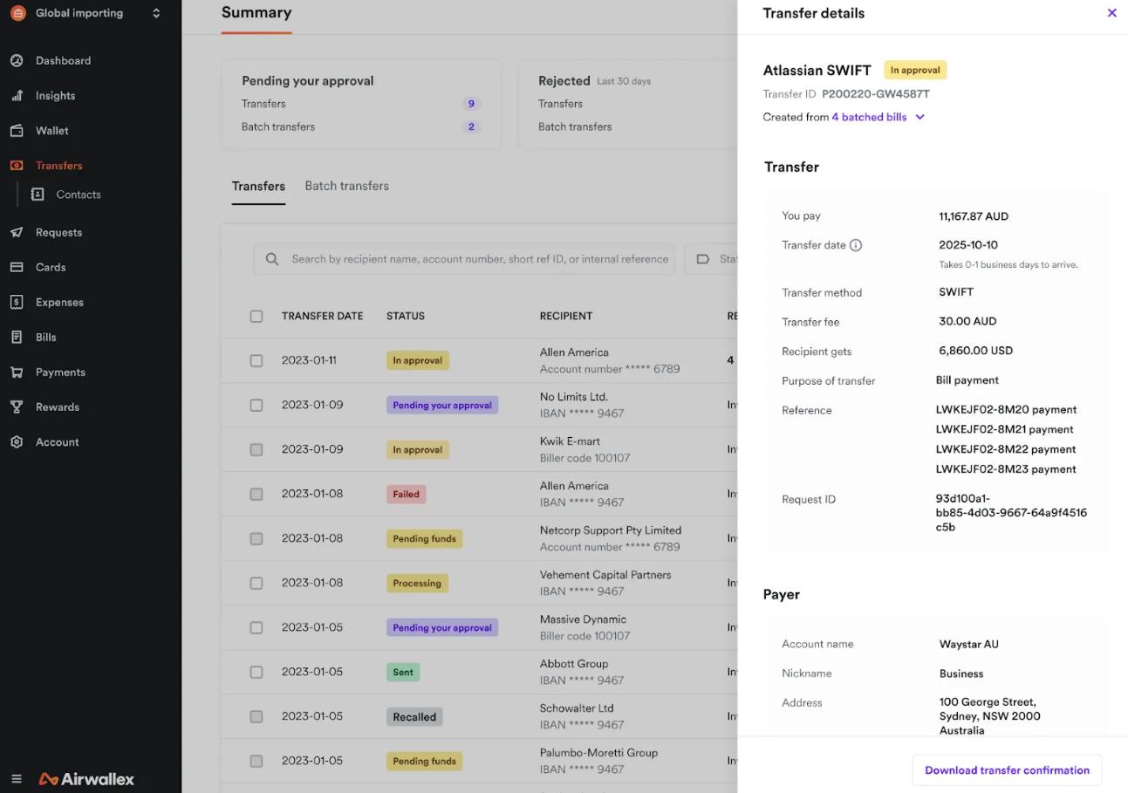This screenshot has height=793, width=1128.
Task: Click the Cards icon in sidebar
Action: [17, 268]
